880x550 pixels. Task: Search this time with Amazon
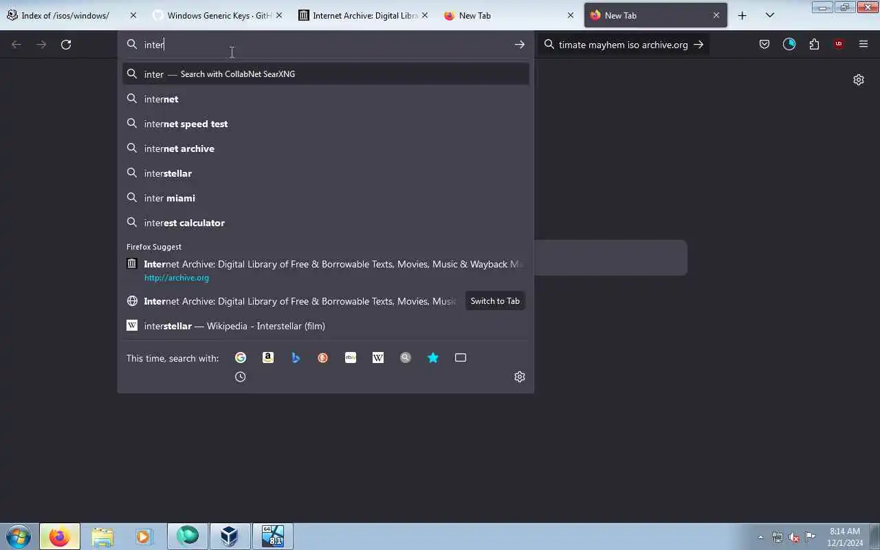(268, 357)
